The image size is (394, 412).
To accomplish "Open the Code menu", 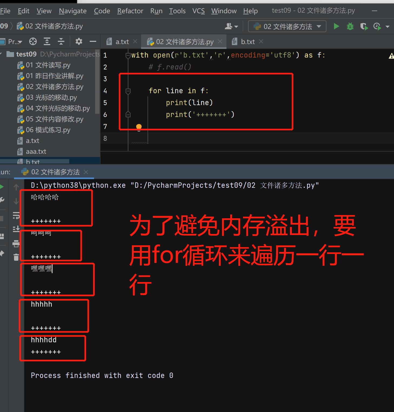I will point(102,11).
